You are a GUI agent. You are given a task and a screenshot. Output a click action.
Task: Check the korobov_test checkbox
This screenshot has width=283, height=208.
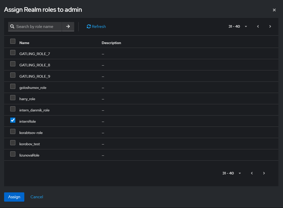tap(13, 143)
